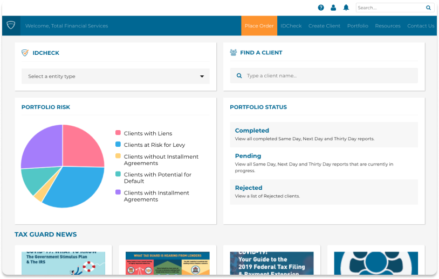Click the IDCheck shield icon in panel header
The width and height of the screenshot is (439, 279).
click(x=25, y=53)
